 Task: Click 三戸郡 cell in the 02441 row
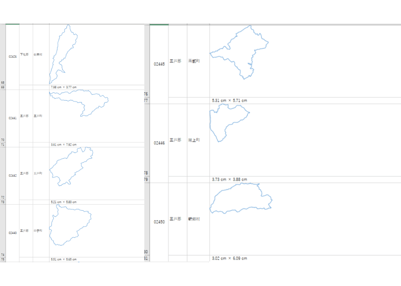point(26,116)
